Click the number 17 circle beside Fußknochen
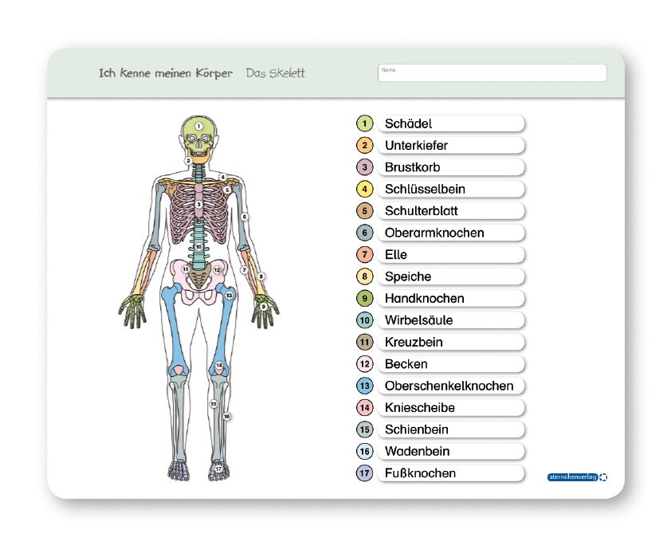 pos(364,473)
